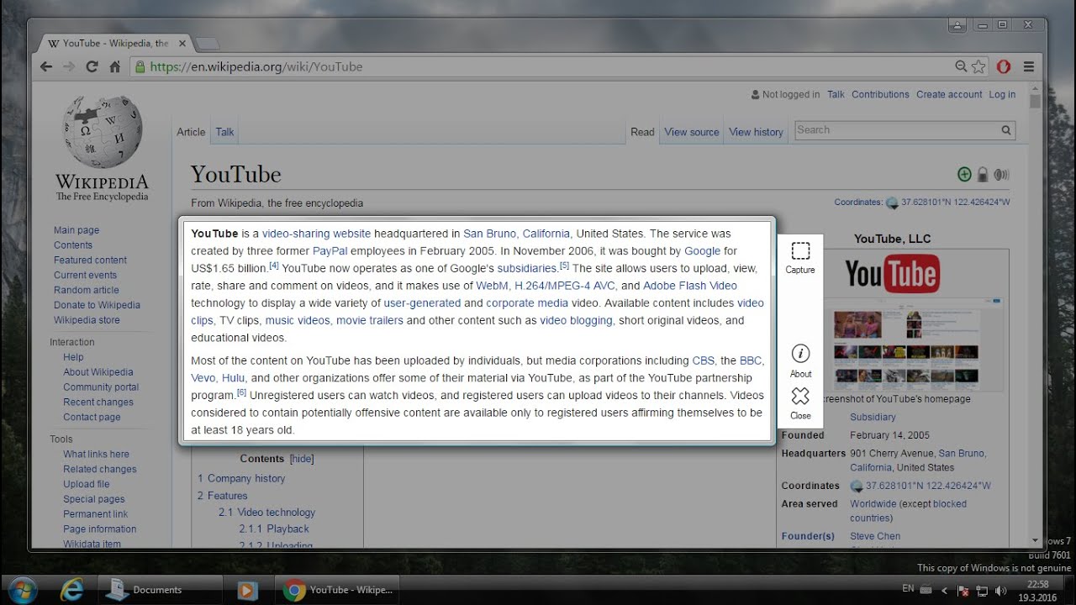Launch Internet Explorer from taskbar
Screen dimensions: 1076x605
pos(72,590)
